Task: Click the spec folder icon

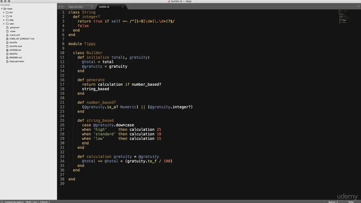Action: [x=8, y=24]
